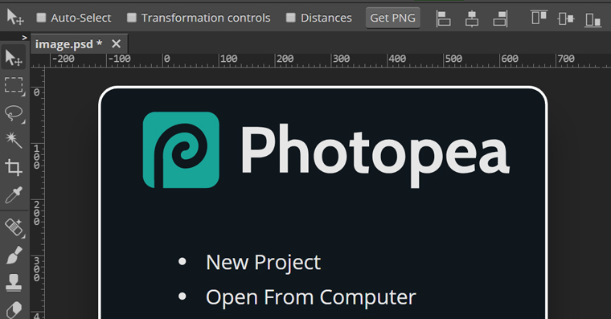611x319 pixels.
Task: Check the Distances option
Action: coord(291,18)
